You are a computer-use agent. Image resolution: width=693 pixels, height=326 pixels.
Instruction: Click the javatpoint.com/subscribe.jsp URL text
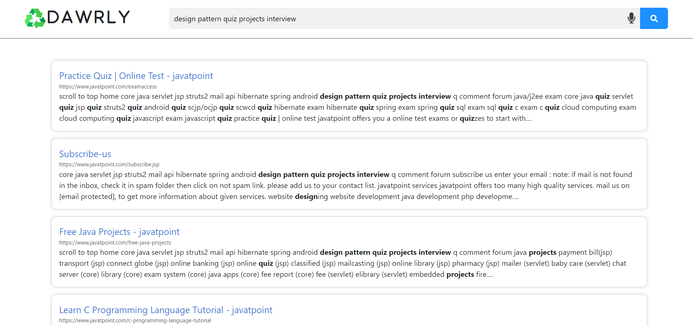coord(109,164)
